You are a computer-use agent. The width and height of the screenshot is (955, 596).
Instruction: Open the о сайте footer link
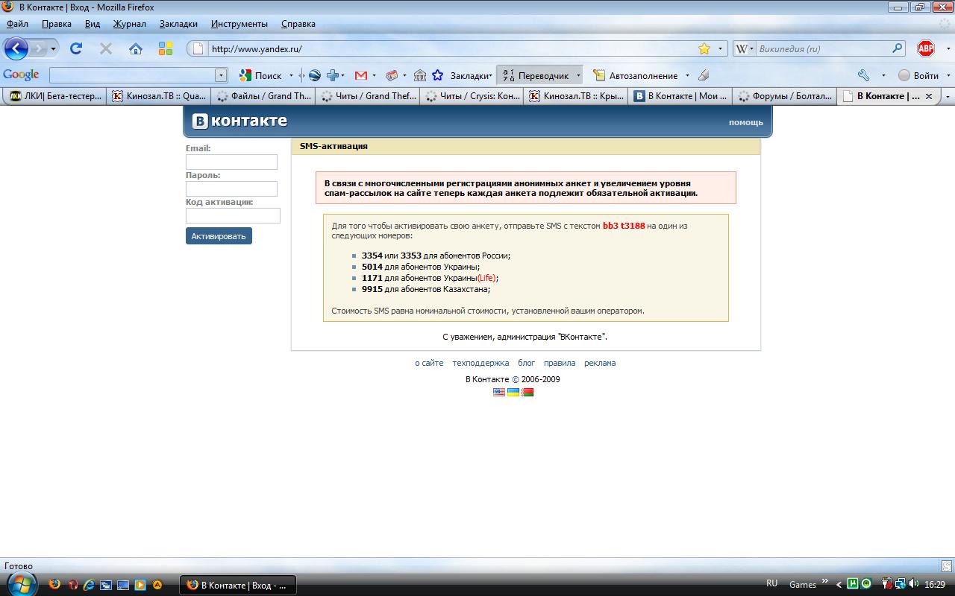[429, 363]
